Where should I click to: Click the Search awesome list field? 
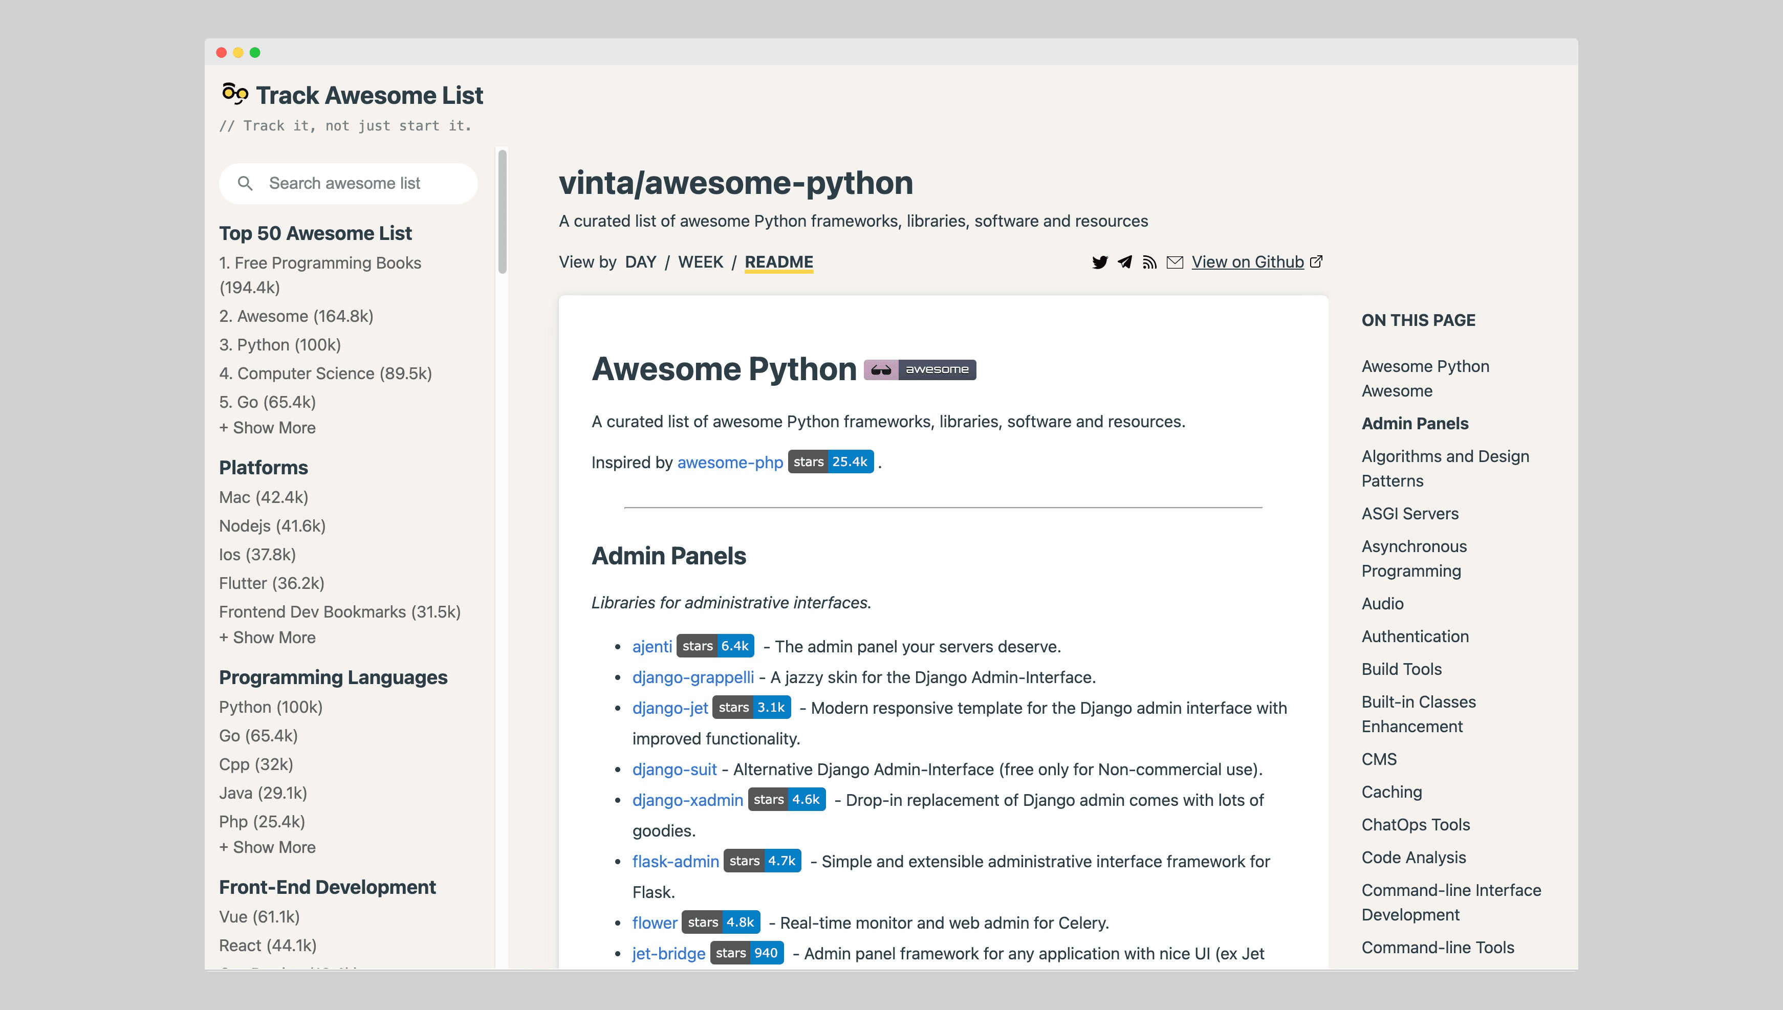[349, 183]
